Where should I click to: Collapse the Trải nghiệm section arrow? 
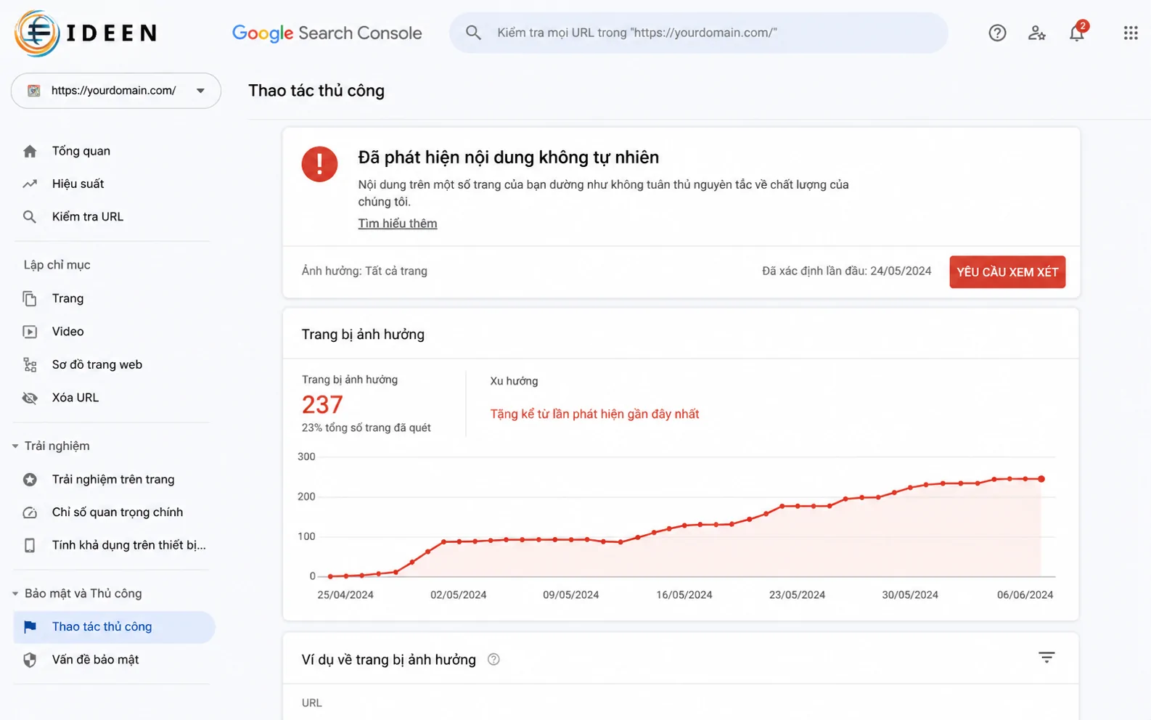(15, 446)
